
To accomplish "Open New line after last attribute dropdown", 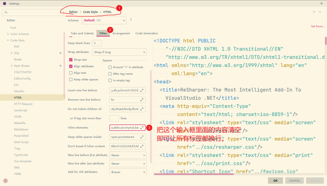I will pos(128,164).
